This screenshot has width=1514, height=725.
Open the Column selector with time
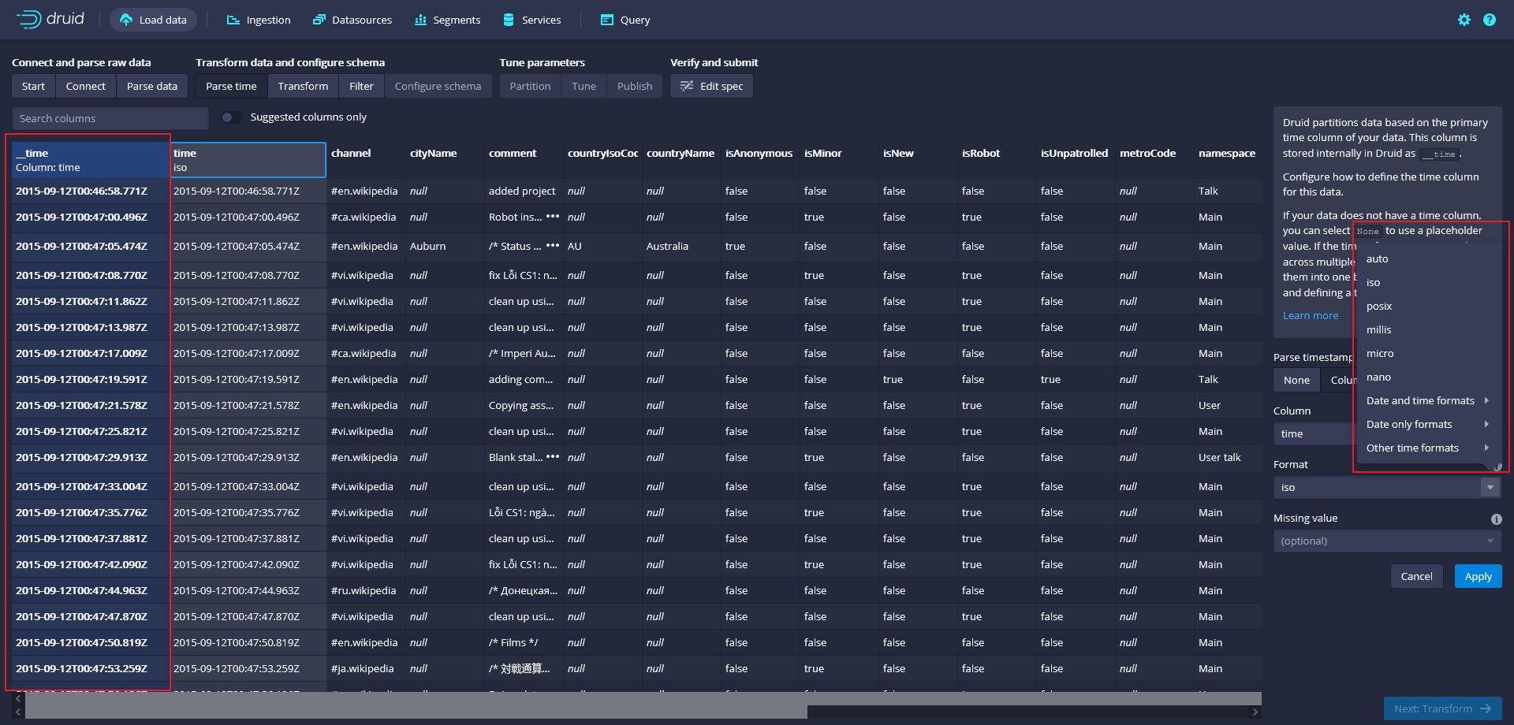[1314, 433]
